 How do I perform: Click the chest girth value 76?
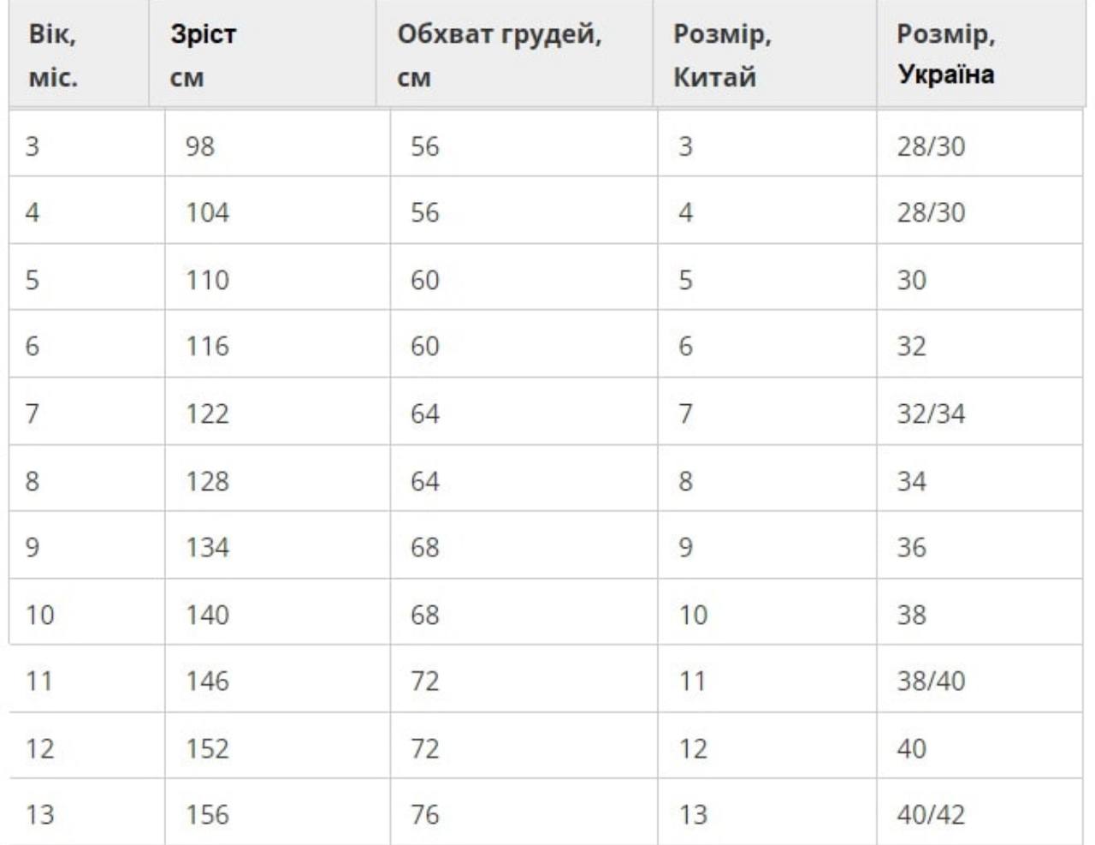[425, 814]
